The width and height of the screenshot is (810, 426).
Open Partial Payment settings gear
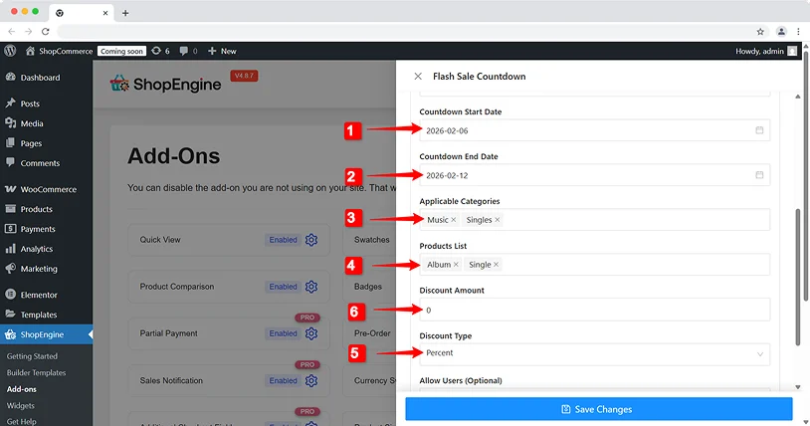pyautogui.click(x=311, y=333)
